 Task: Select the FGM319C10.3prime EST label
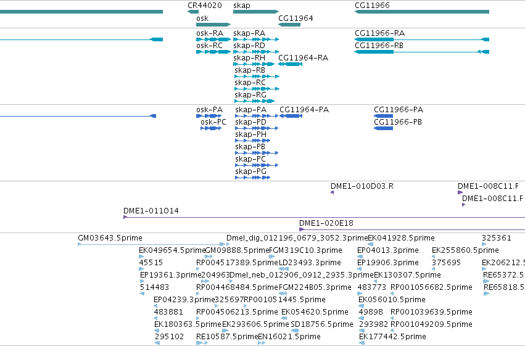pyautogui.click(x=306, y=250)
